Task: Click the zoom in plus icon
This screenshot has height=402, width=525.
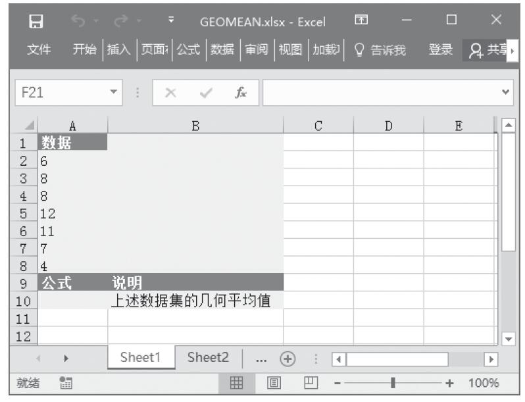Action: pyautogui.click(x=450, y=384)
